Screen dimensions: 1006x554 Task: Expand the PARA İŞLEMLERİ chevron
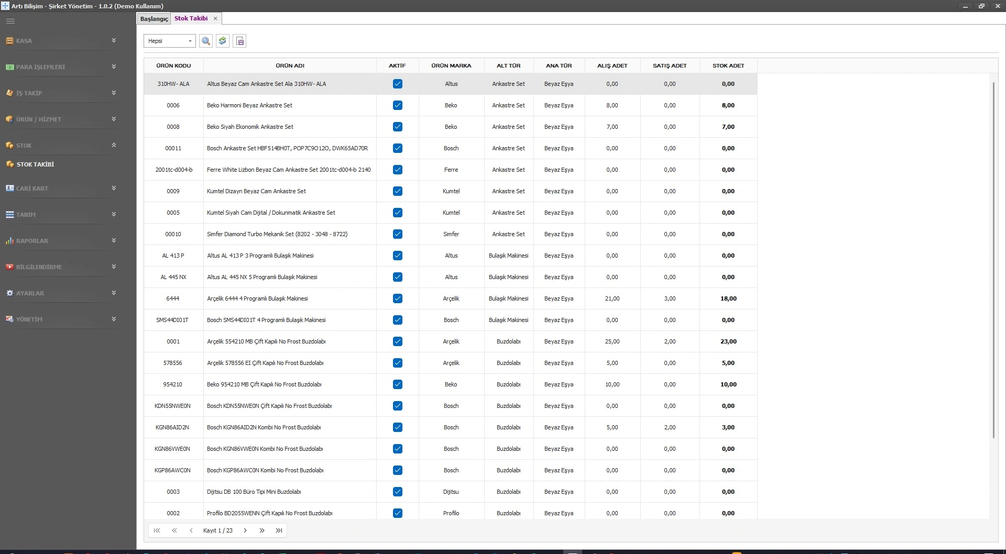coord(114,67)
